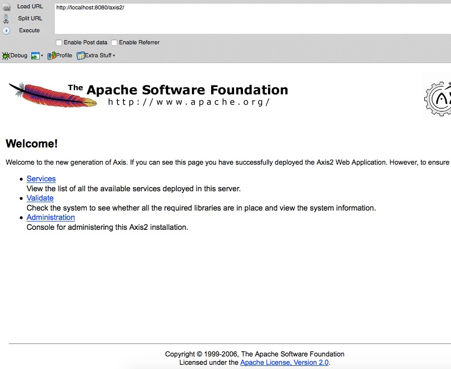Image resolution: width=451 pixels, height=369 pixels.
Task: Click the Load URL icon
Action: [x=6, y=7]
